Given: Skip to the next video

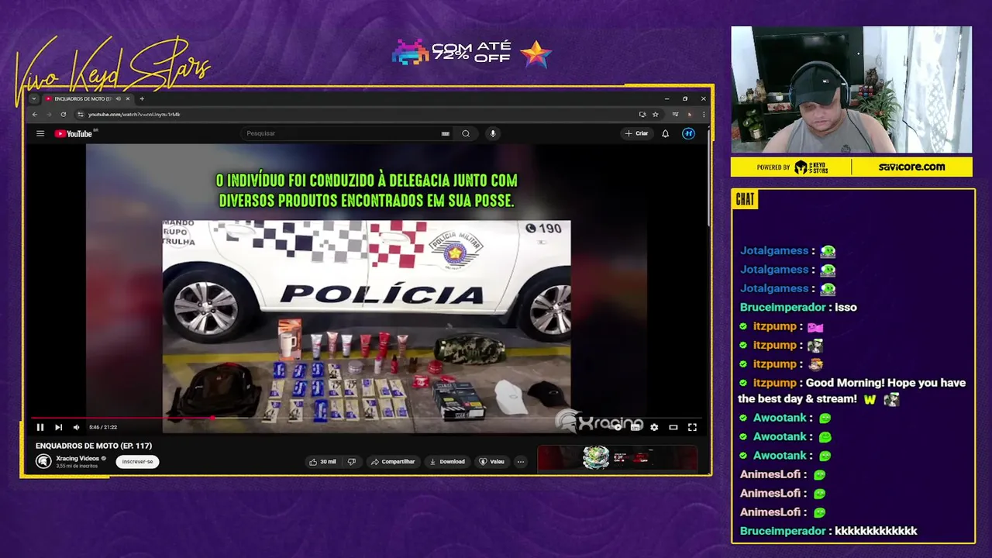Looking at the screenshot, I should 58,427.
